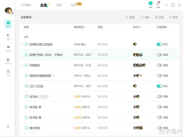Collapse the 内容团队 group chevron
The height and width of the screenshot is (138, 187).
tap(22, 65)
